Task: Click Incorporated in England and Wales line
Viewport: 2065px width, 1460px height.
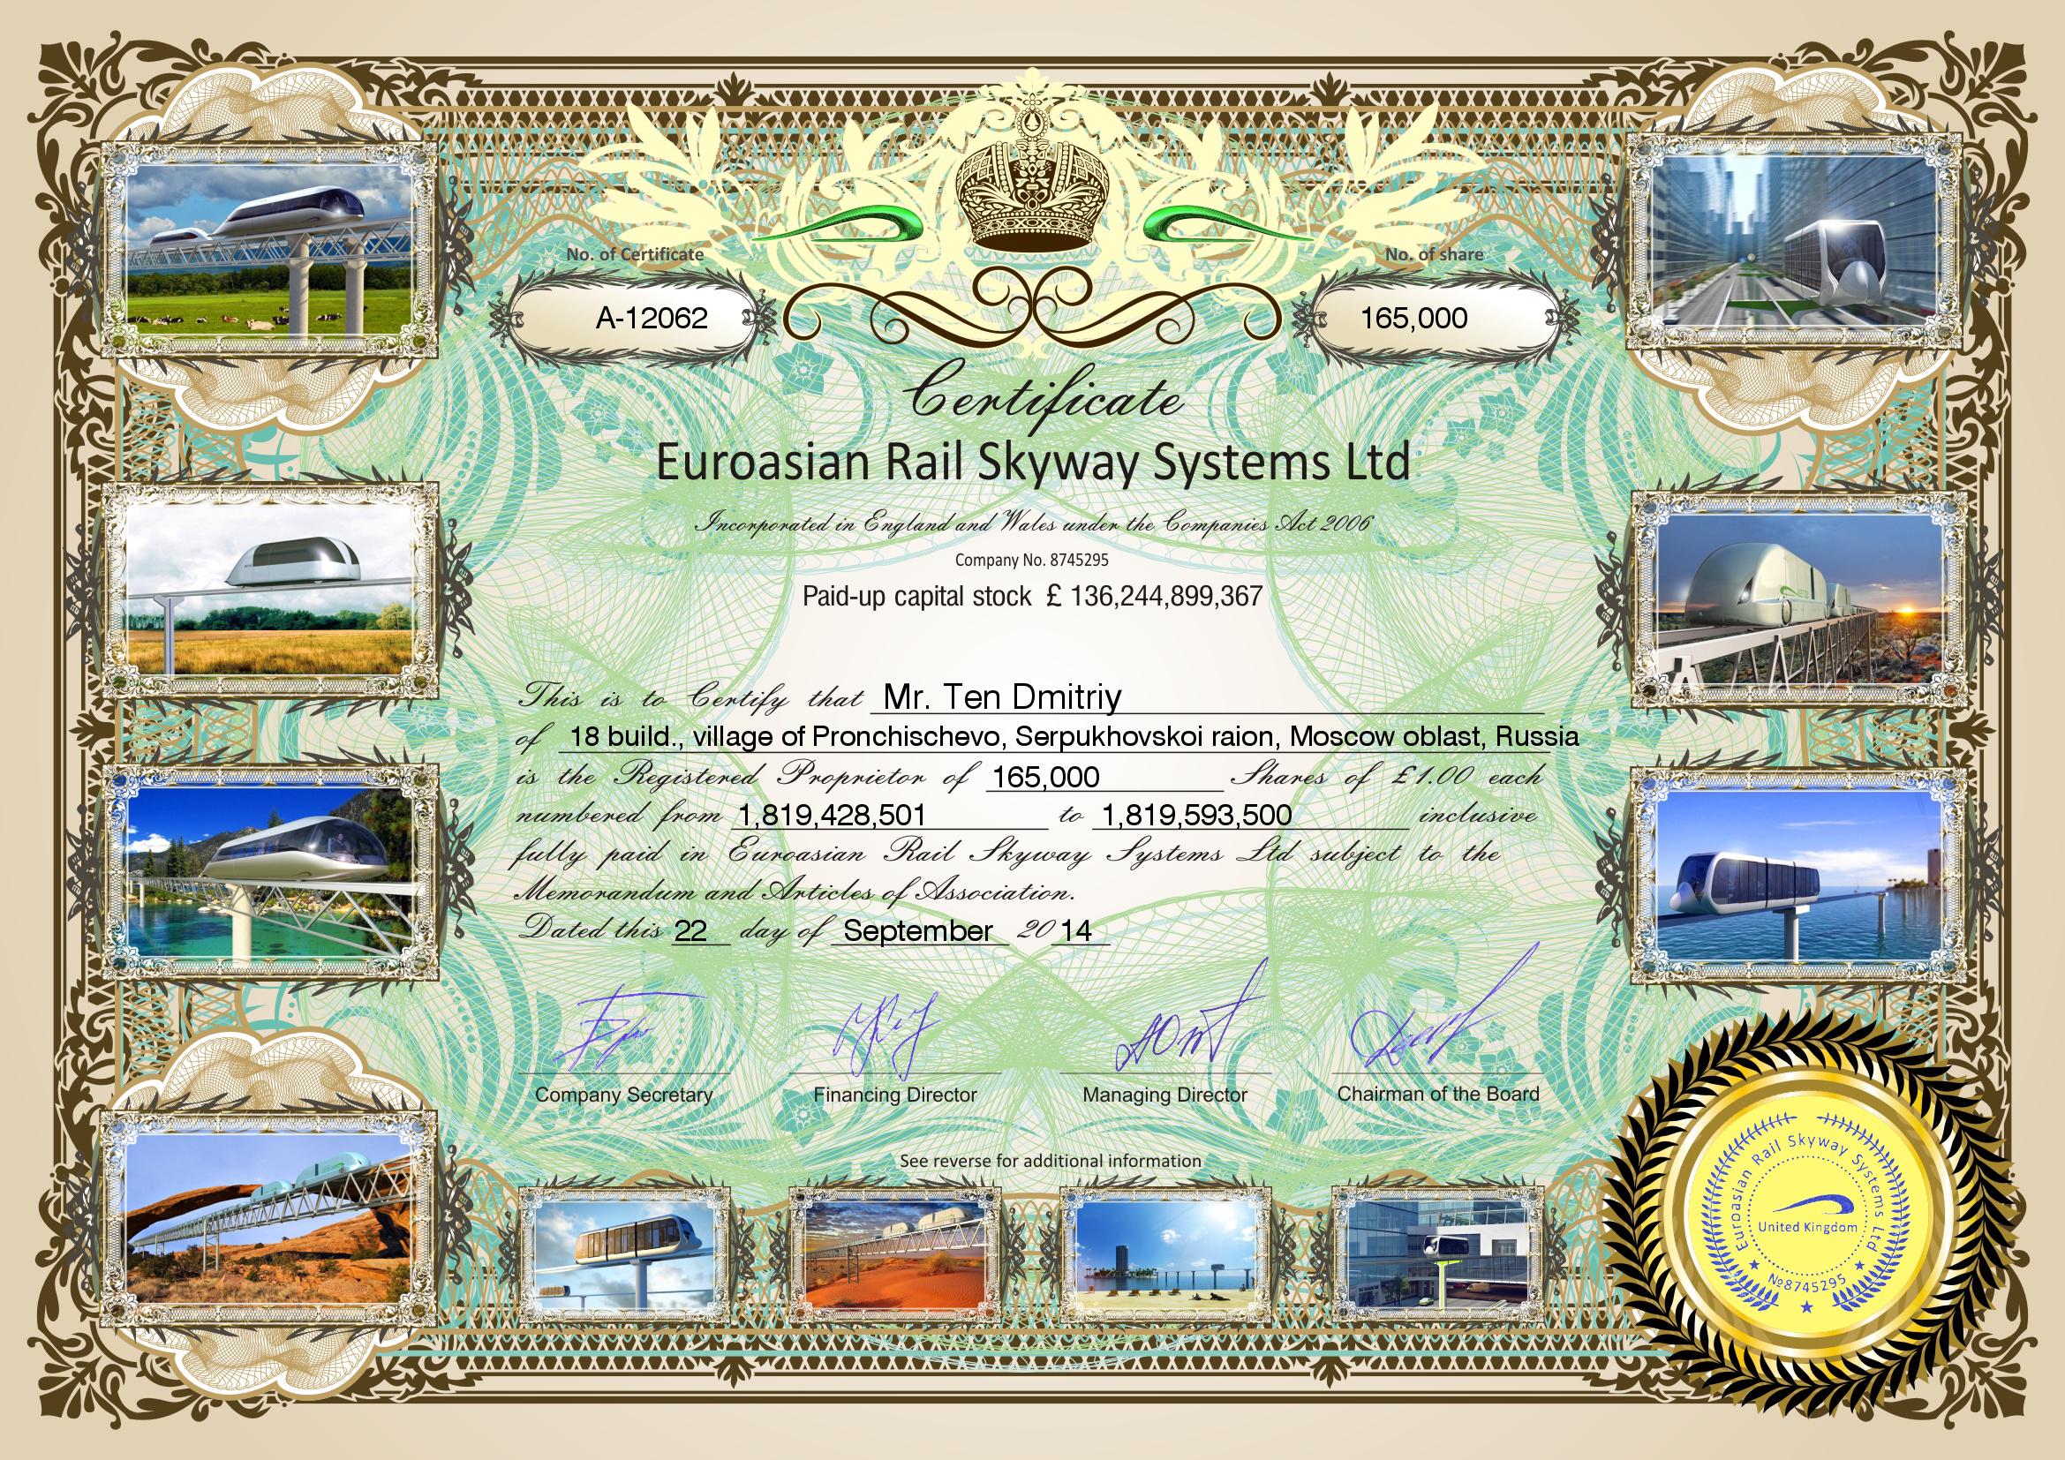Action: point(1035,524)
